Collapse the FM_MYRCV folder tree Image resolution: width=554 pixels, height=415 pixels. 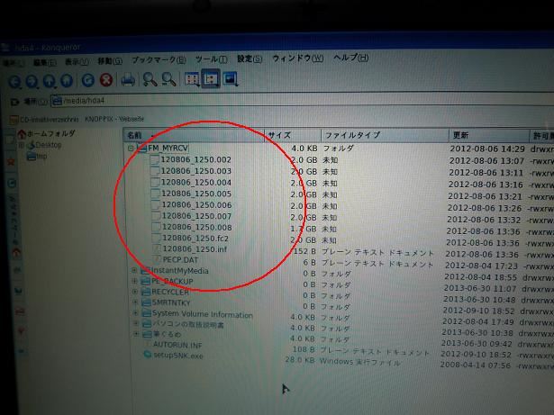(x=131, y=149)
